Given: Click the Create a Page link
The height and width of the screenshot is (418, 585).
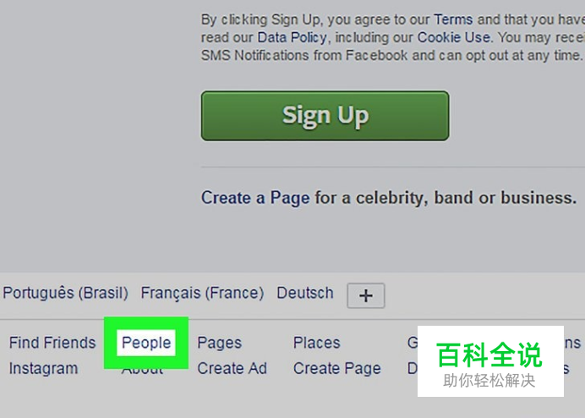Looking at the screenshot, I should (x=255, y=198).
